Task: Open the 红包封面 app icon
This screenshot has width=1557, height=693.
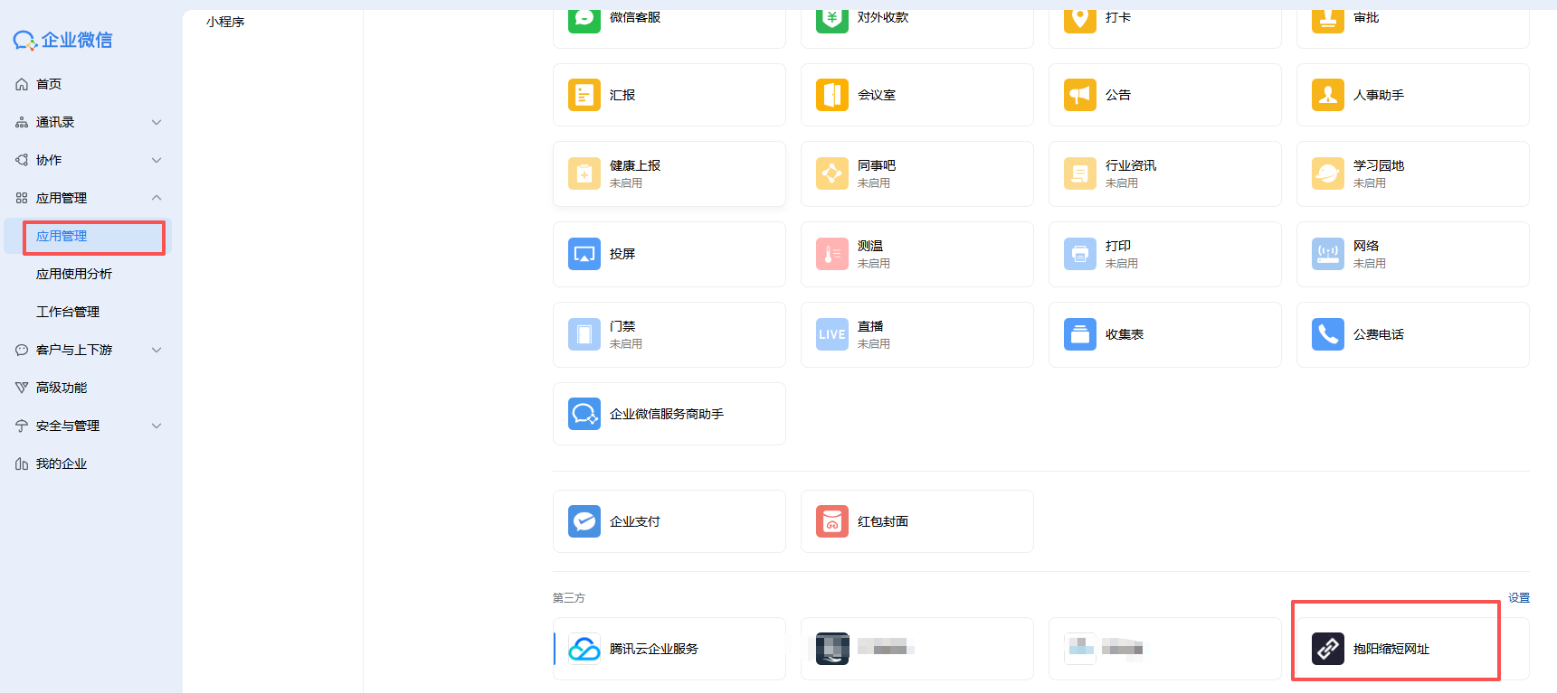Action: pos(831,521)
